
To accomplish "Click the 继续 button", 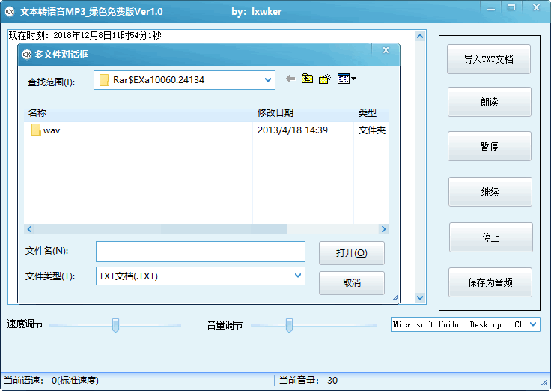I will [x=490, y=192].
